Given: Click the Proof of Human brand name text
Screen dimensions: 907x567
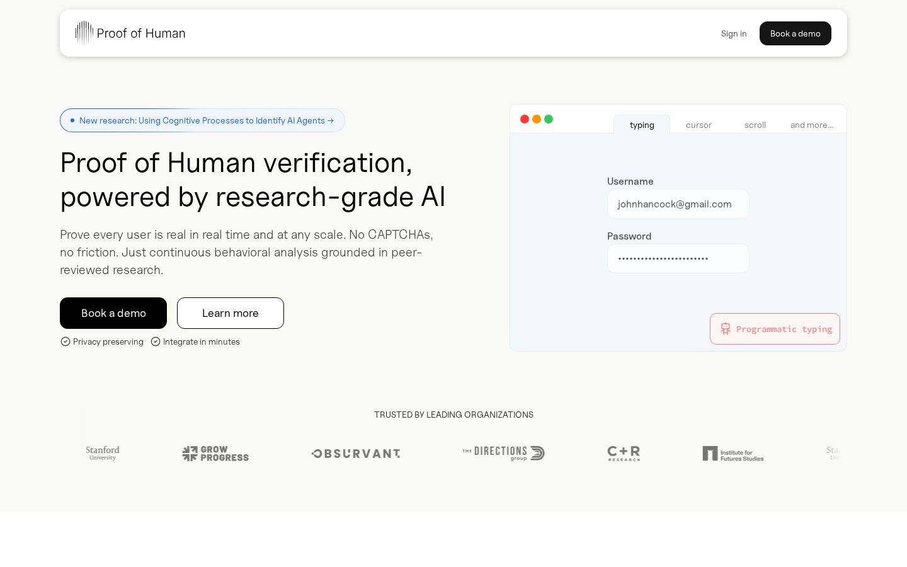Looking at the screenshot, I should pyautogui.click(x=141, y=33).
